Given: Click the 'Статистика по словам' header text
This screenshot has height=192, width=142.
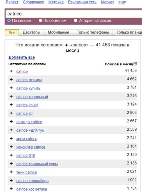Looking at the screenshot, I should [x=27, y=64].
